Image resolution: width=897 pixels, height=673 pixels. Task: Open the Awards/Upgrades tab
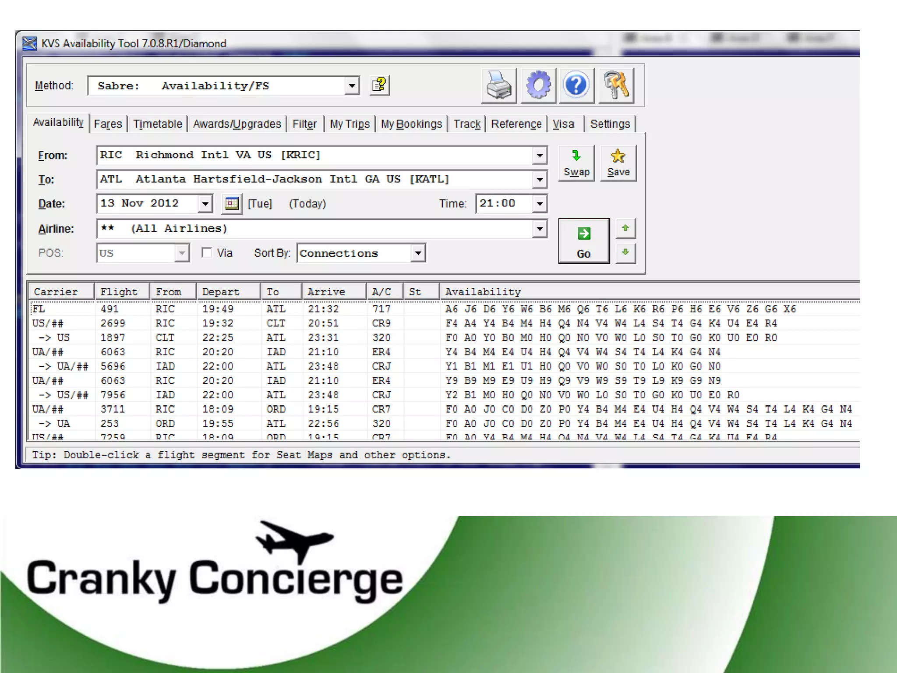[x=237, y=124]
